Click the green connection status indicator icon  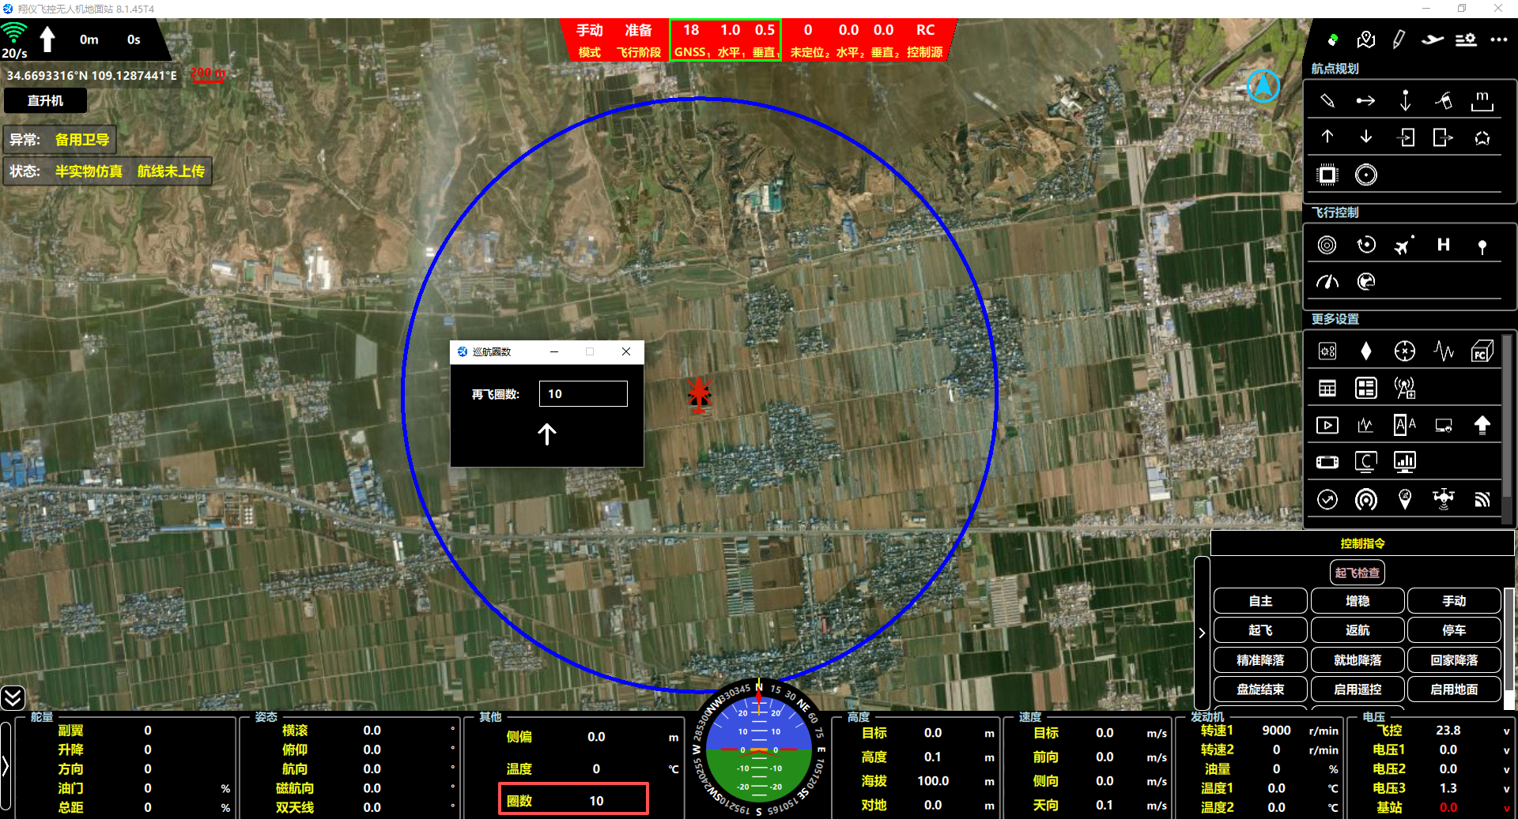[x=1333, y=39]
